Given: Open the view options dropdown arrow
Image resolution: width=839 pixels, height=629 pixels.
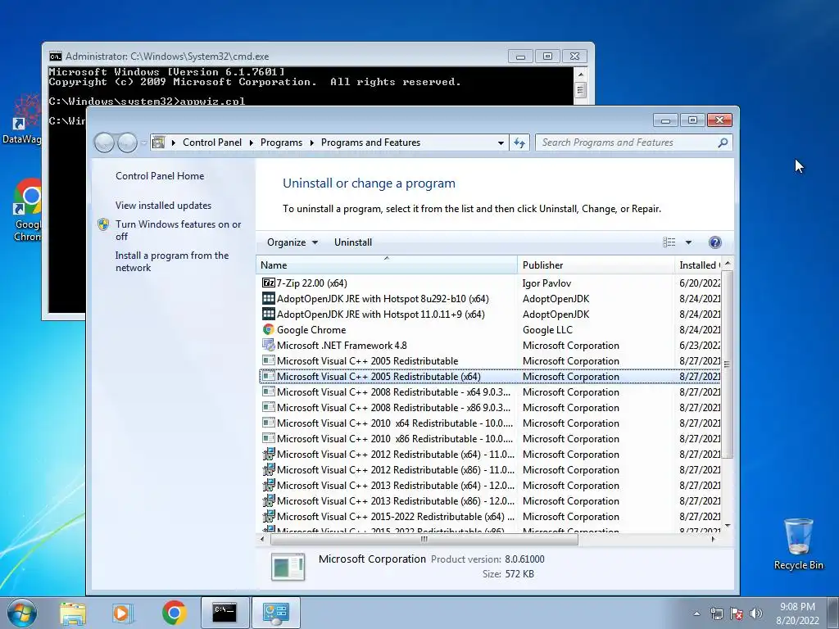Looking at the screenshot, I should [688, 242].
